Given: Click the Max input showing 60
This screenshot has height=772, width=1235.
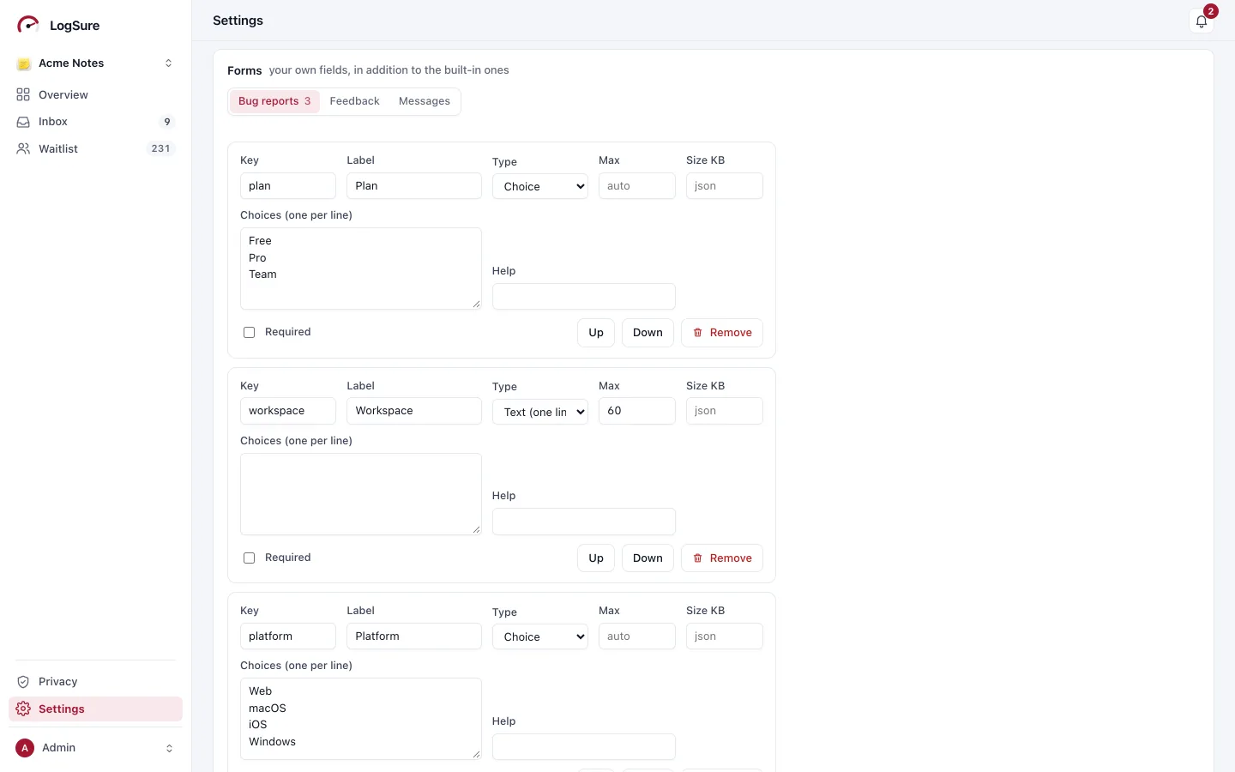Looking at the screenshot, I should 637,411.
